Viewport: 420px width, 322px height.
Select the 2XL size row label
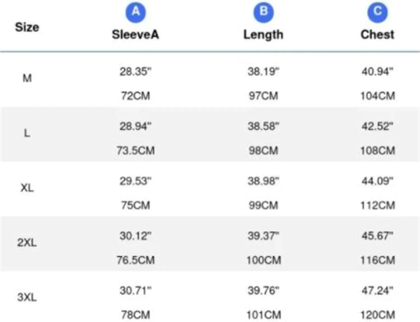(x=27, y=242)
